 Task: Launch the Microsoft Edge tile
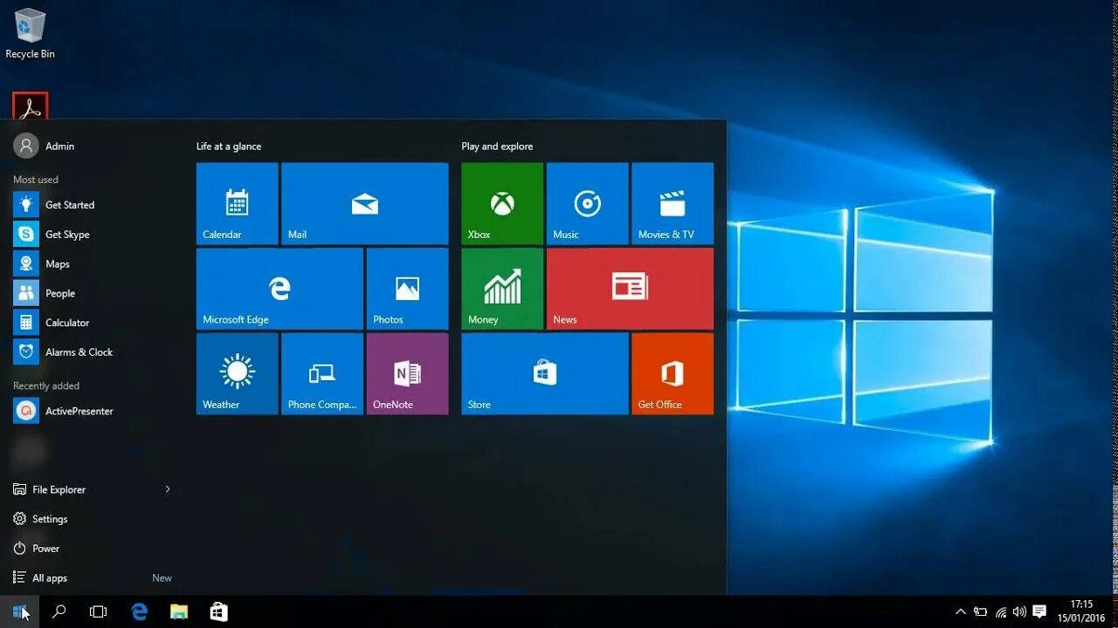[279, 289]
